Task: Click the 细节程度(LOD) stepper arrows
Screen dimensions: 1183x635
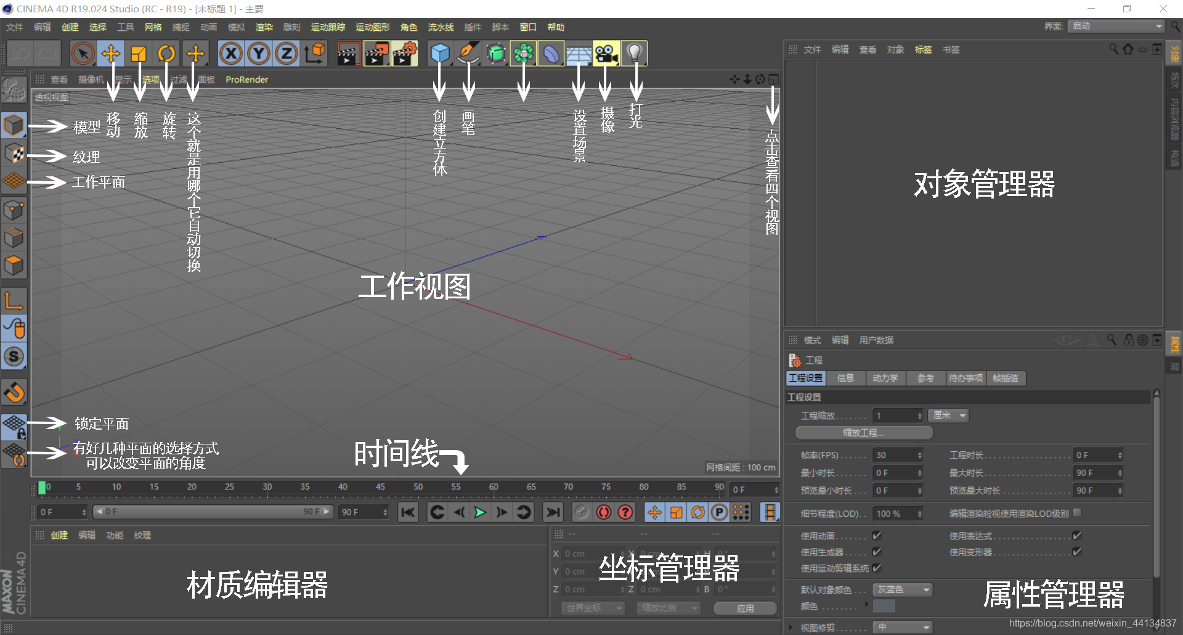Action: pyautogui.click(x=919, y=514)
